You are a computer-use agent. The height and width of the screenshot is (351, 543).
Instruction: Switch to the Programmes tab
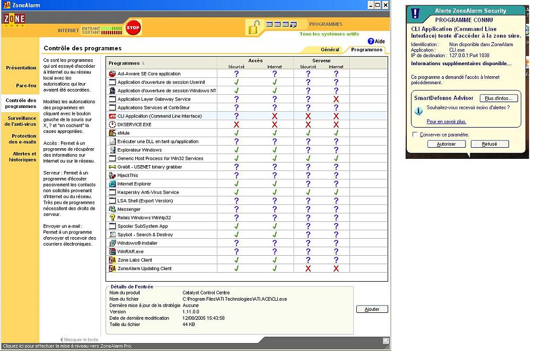point(366,50)
